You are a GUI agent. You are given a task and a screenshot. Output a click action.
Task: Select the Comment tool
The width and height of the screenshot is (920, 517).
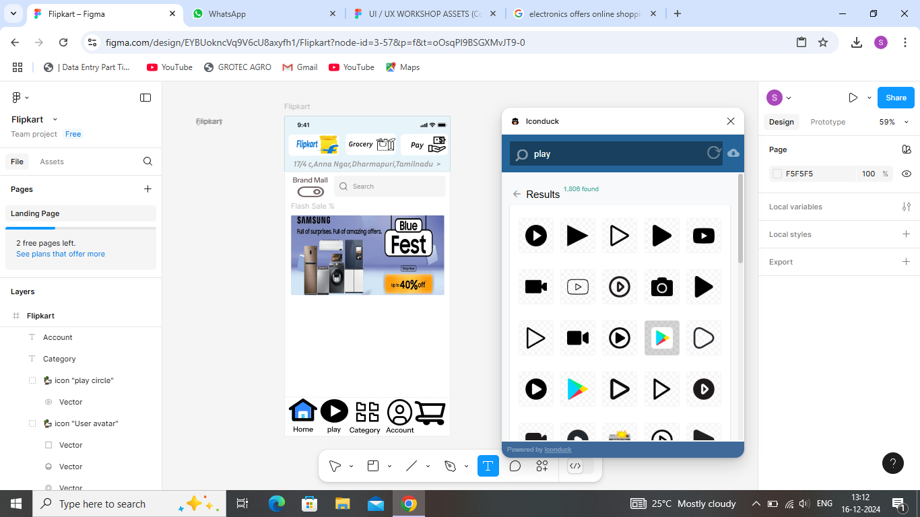pos(515,466)
